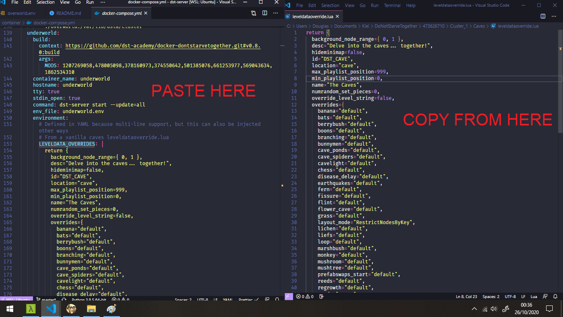Screen dimensions: 563x317
Task: Open volume control in system tray
Action: tap(494, 309)
